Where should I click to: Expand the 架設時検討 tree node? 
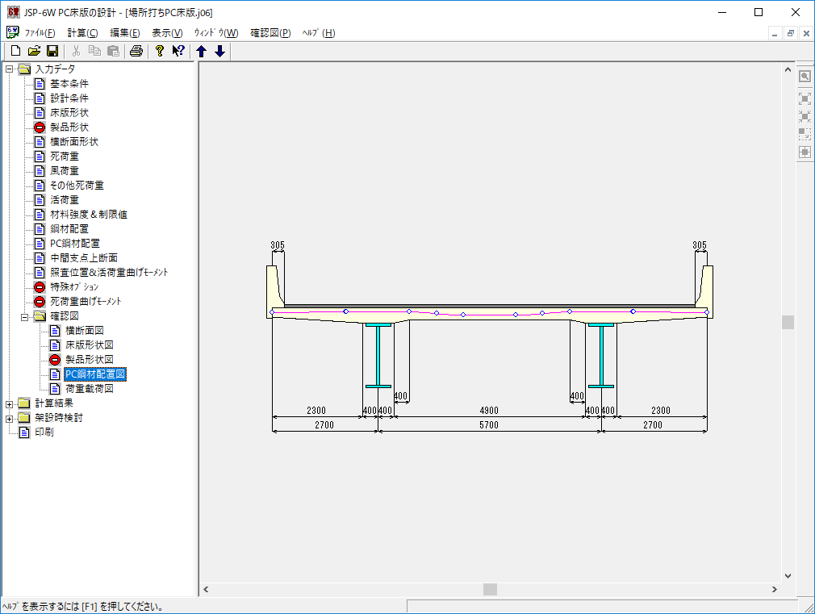pyautogui.click(x=10, y=418)
